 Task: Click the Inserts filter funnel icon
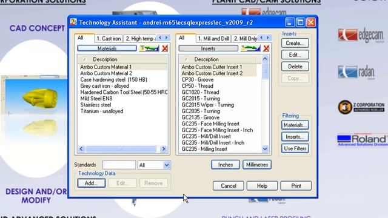pyautogui.click(x=250, y=48)
